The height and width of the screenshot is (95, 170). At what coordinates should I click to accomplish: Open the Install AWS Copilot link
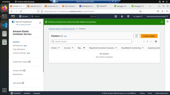22,62
